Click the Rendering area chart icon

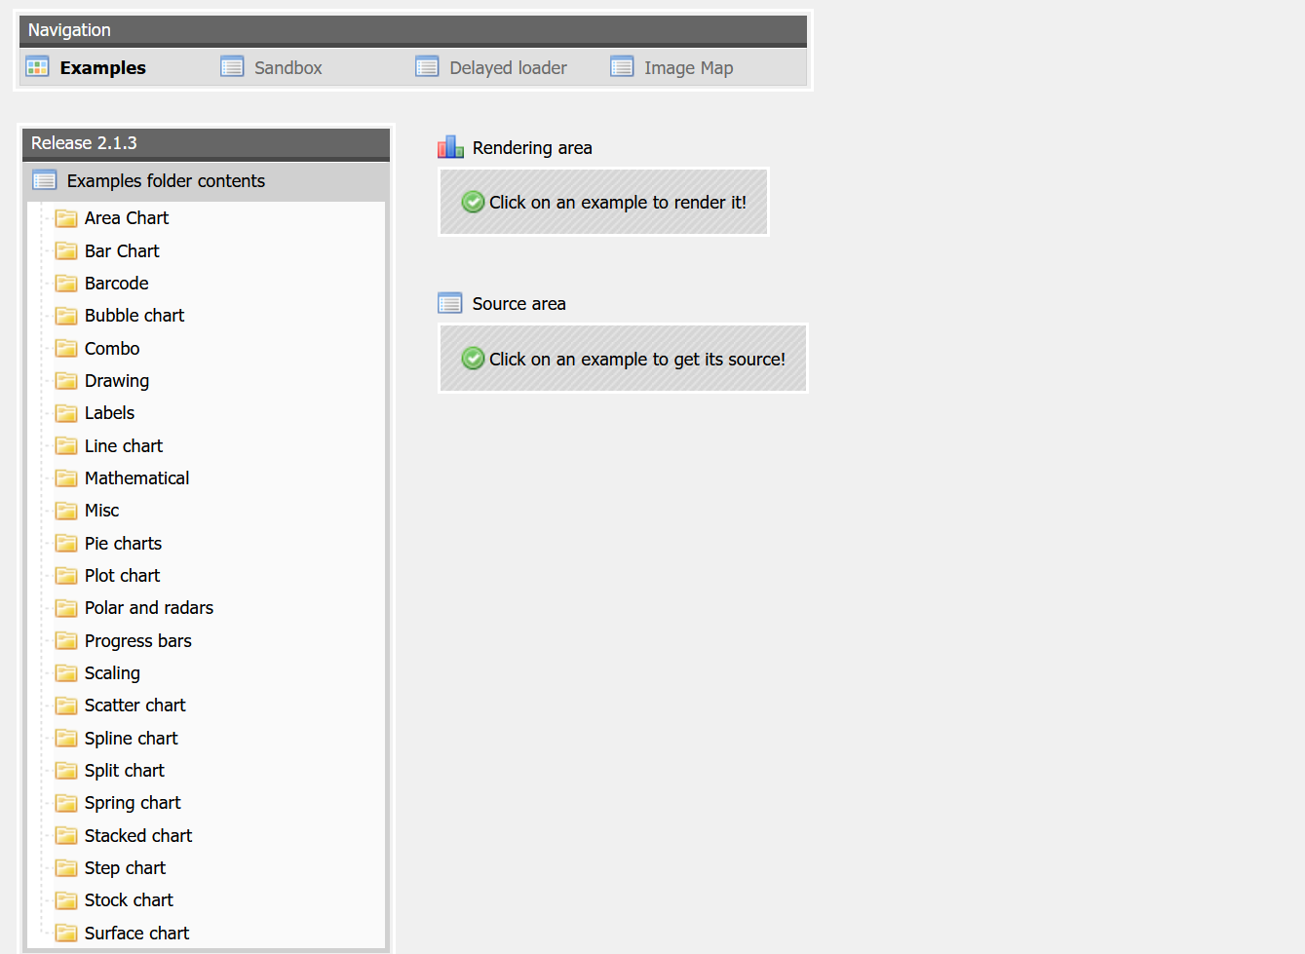point(450,147)
